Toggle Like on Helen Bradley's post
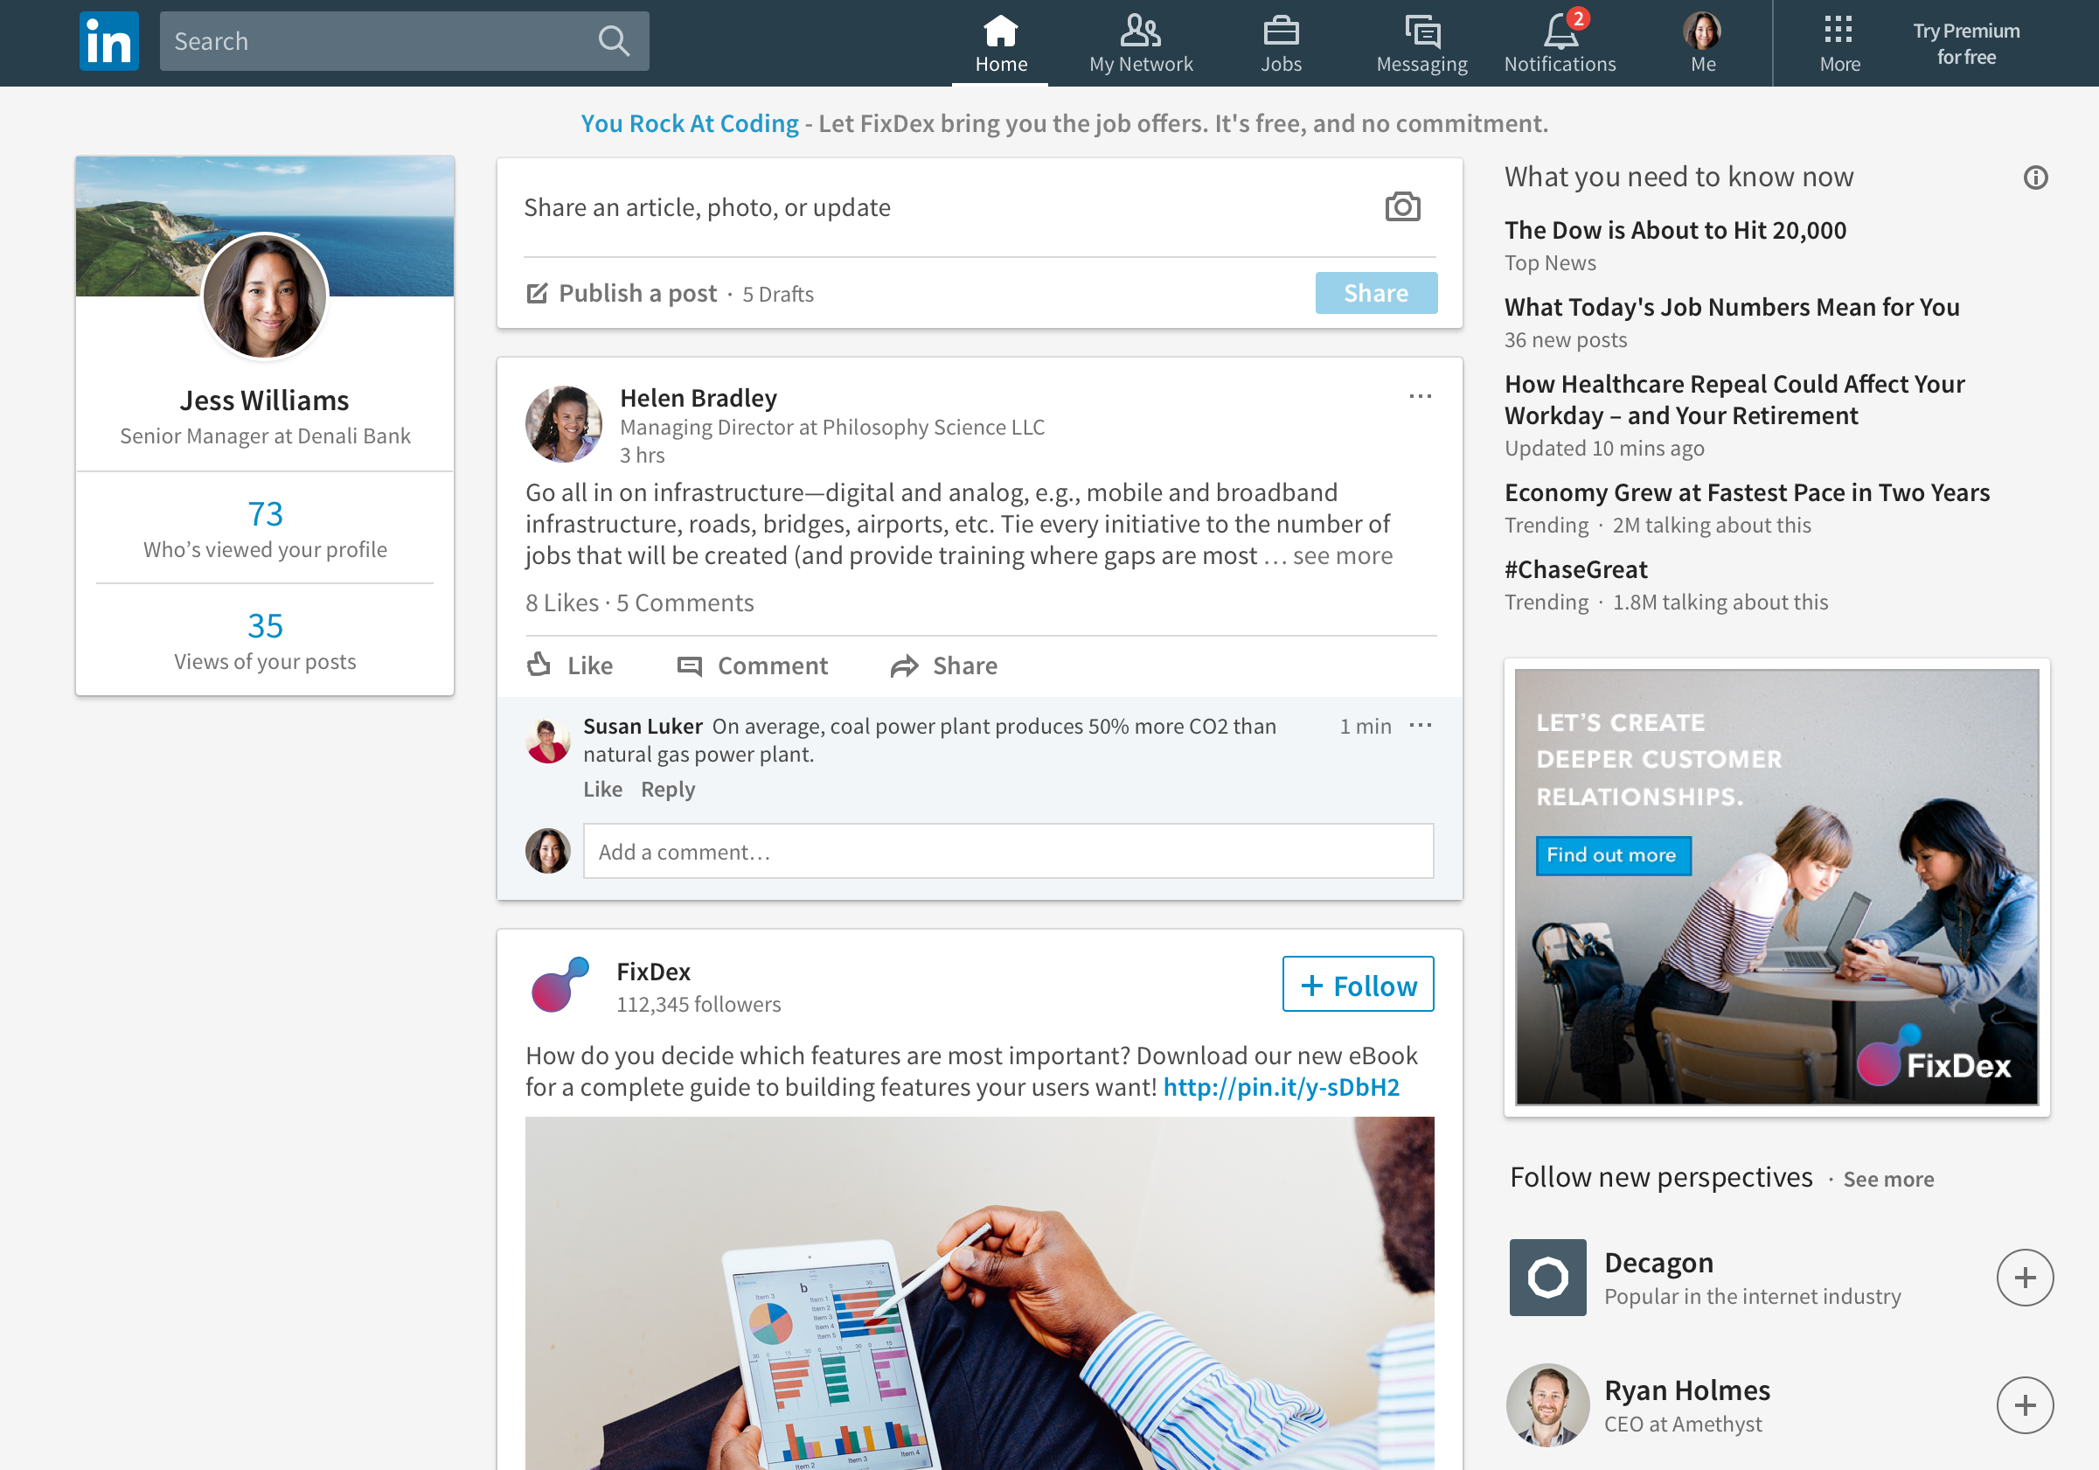 (568, 665)
